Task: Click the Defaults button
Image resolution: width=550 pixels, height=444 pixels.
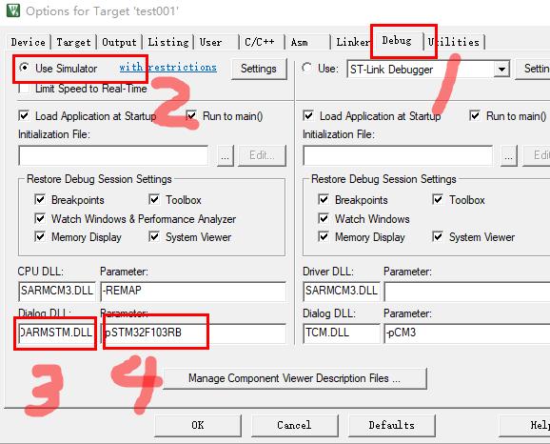Action: 391,425
